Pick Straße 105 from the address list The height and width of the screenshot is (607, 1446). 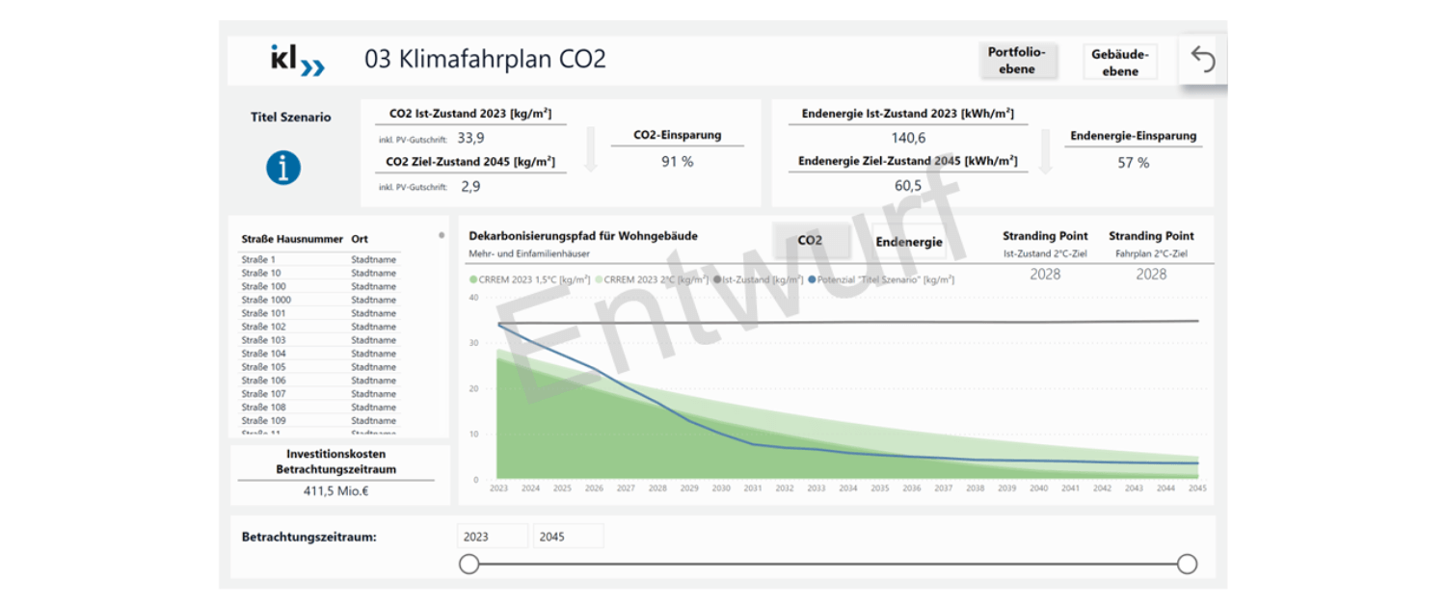coord(263,367)
